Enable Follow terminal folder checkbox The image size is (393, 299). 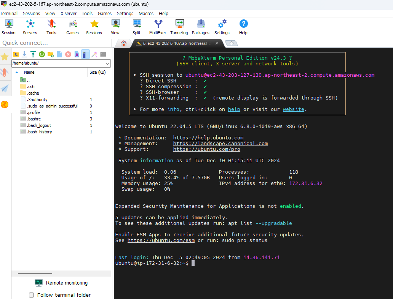31,295
